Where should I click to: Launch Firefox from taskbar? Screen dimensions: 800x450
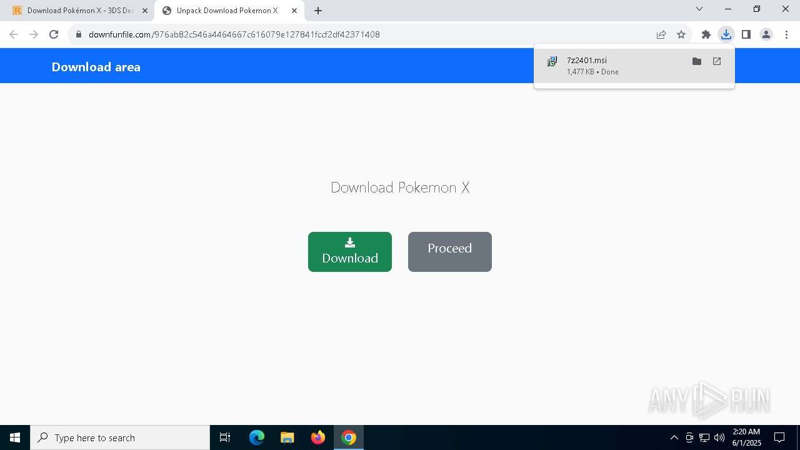point(318,437)
